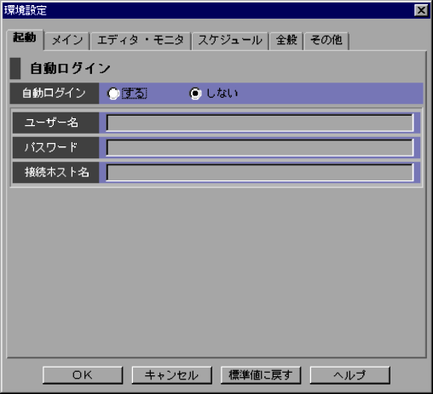The height and width of the screenshot is (394, 433).
Task: Open the メイン tab
Action: (x=67, y=40)
